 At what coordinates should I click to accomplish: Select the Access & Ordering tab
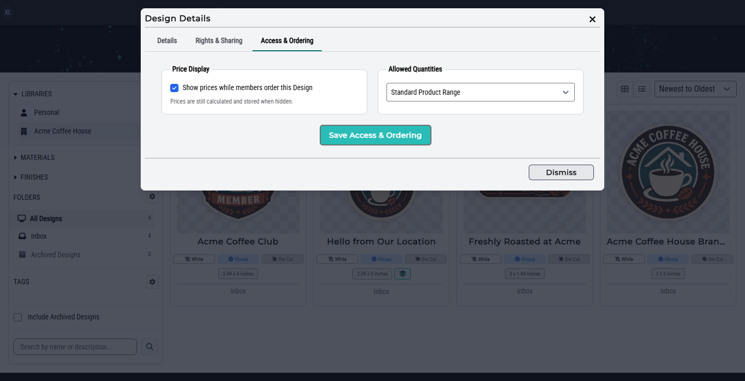point(287,40)
